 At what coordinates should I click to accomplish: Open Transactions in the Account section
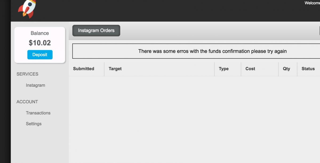tap(38, 113)
